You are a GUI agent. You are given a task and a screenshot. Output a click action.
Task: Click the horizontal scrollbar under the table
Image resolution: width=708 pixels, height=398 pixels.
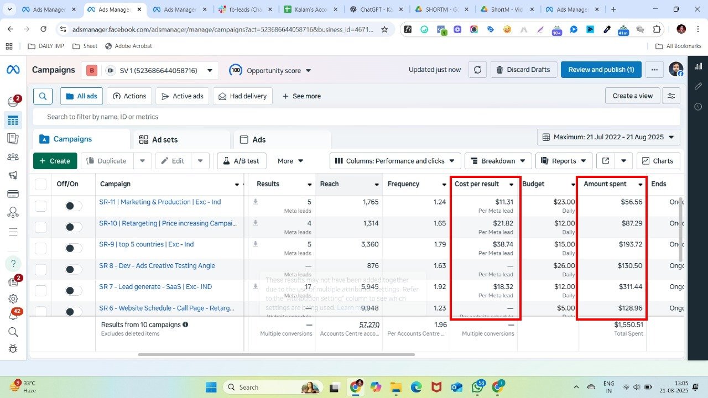click(x=277, y=354)
